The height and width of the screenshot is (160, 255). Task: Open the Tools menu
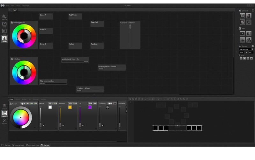pos(18,5)
